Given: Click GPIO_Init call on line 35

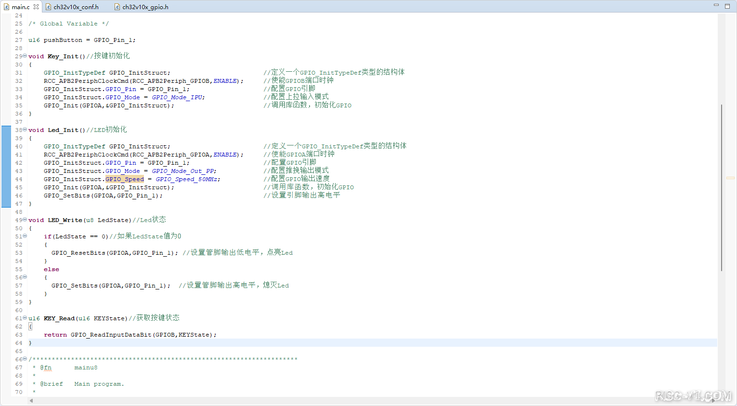Looking at the screenshot, I should pos(61,105).
